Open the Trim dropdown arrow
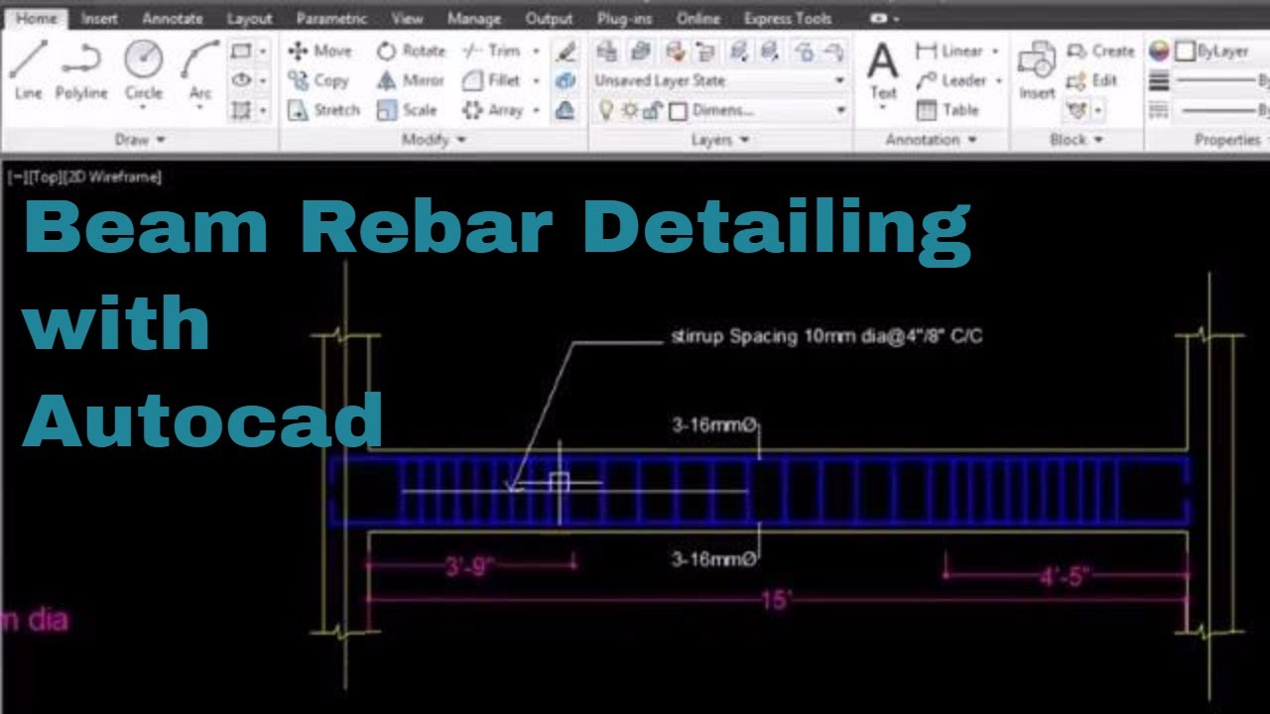 pyautogui.click(x=536, y=51)
